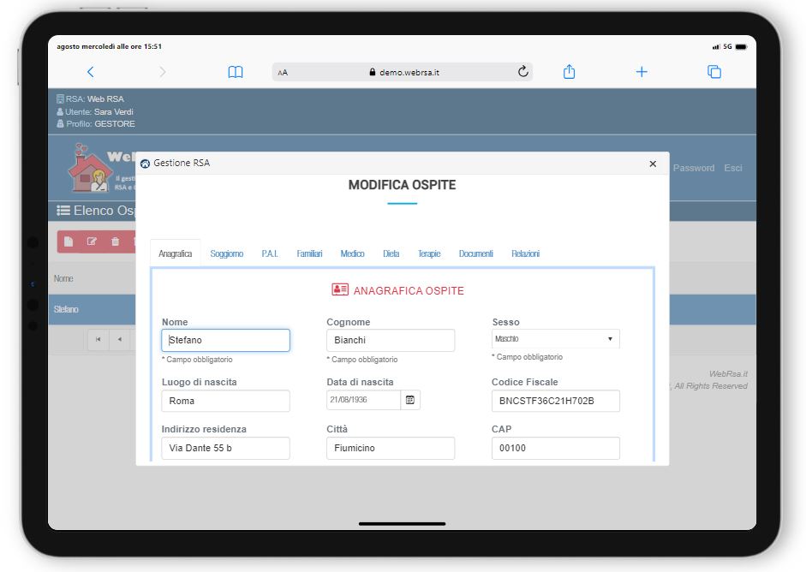Click the edit pencil icon in red toolbar
Image resolution: width=806 pixels, height=572 pixels.
click(x=92, y=242)
